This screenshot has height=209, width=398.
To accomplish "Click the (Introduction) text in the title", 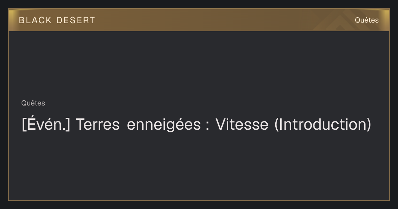I will (323, 124).
